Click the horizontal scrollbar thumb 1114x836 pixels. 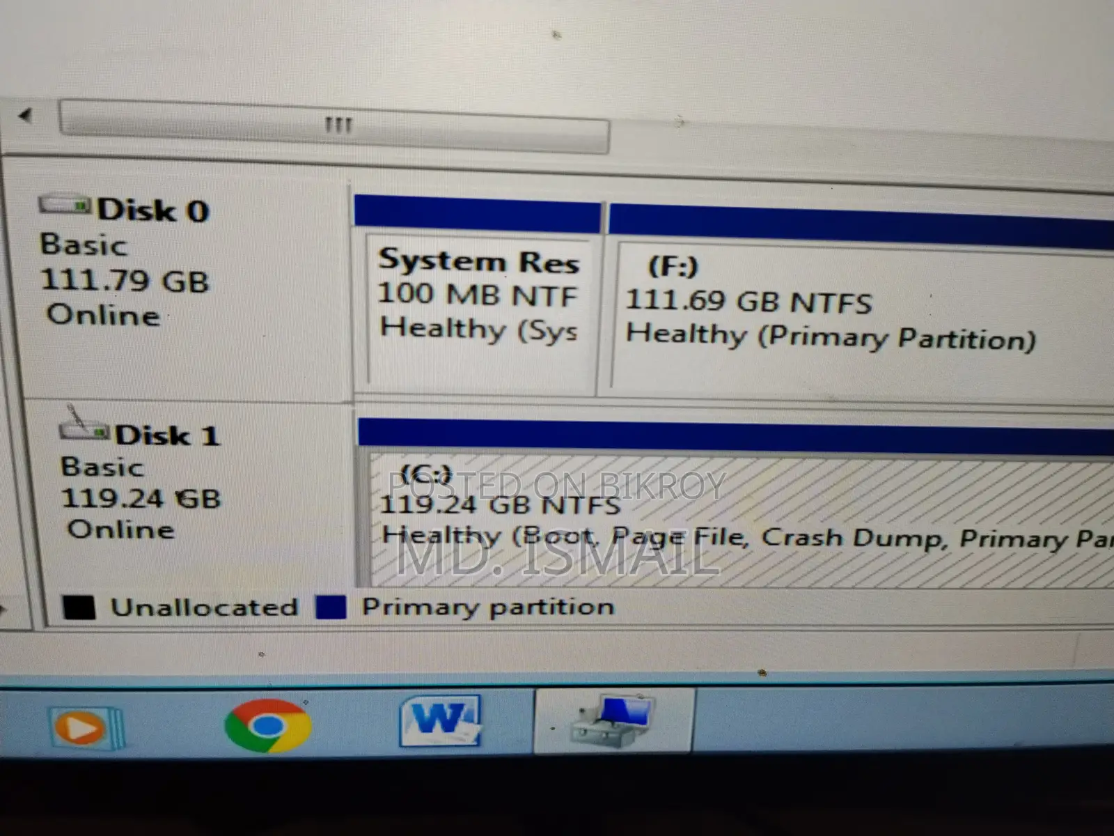pyautogui.click(x=335, y=127)
